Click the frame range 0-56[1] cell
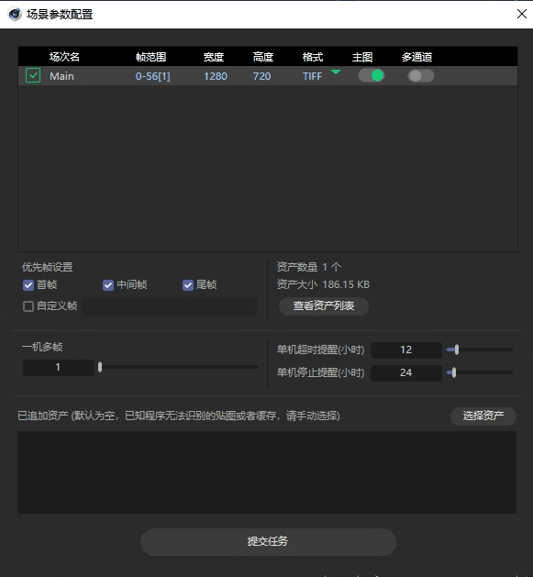The image size is (533, 577). coord(153,76)
